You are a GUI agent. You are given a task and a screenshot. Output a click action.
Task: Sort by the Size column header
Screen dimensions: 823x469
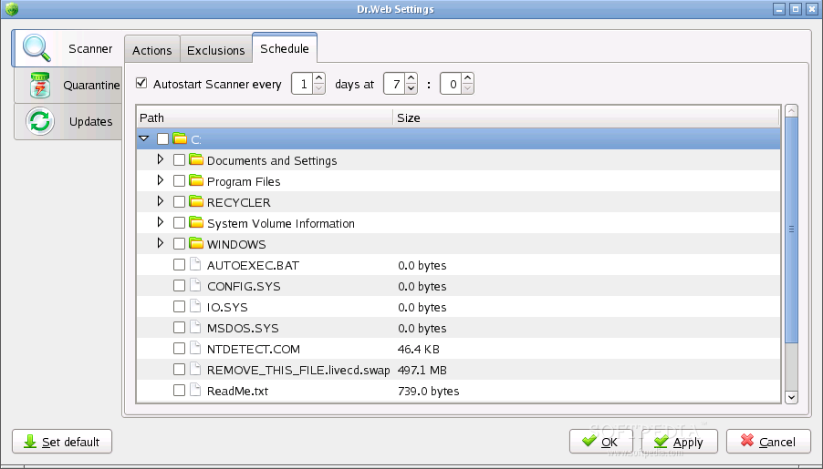click(587, 117)
